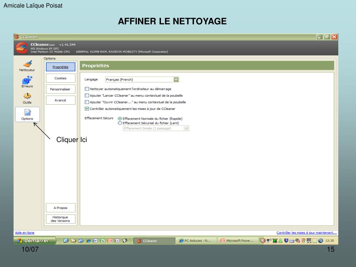Switch to PC Astuces taskbar window
Viewport: 356px width, 267px height.
[196, 241]
